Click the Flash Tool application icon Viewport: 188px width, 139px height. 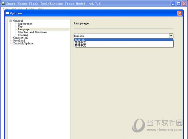(3, 4)
